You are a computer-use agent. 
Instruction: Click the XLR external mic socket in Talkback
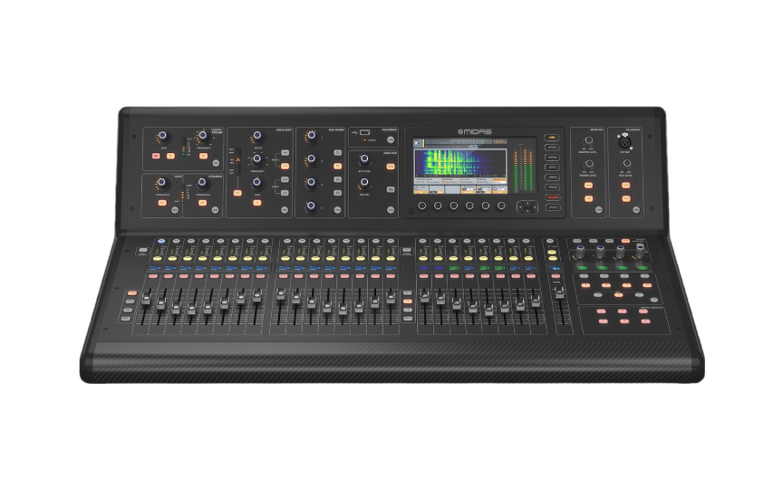[x=624, y=141]
